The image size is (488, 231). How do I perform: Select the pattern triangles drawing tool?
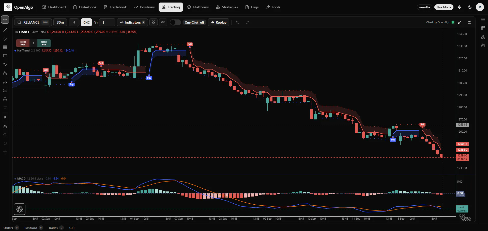5,73
